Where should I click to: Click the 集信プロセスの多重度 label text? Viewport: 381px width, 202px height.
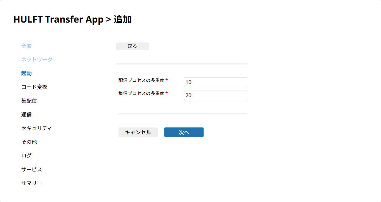pos(141,93)
